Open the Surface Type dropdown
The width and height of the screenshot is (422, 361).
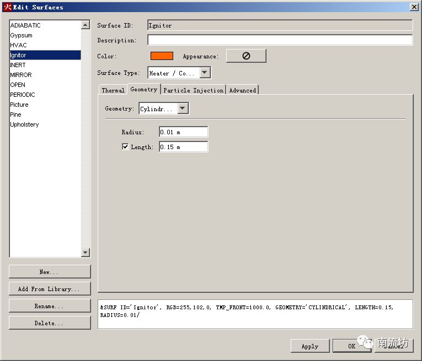(x=205, y=73)
